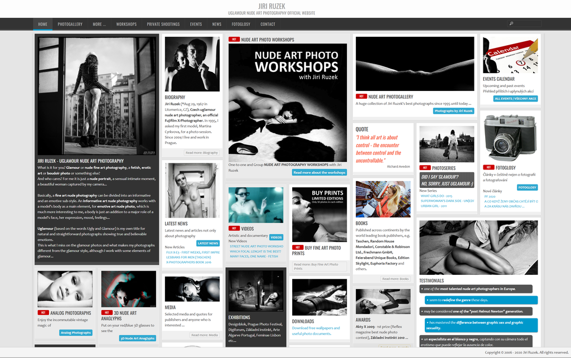Open the Contact menu item
Image resolution: width=571 pixels, height=358 pixels.
tap(268, 24)
